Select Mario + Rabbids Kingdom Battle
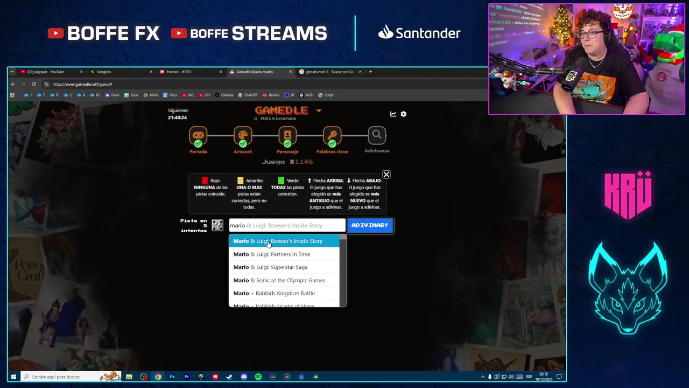The height and width of the screenshot is (388, 689). coord(284,293)
